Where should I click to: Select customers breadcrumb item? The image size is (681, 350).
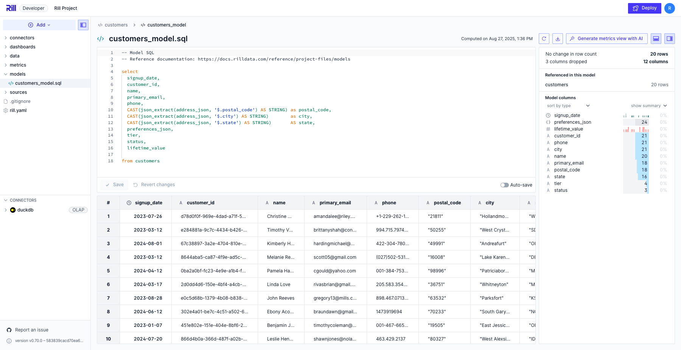tap(116, 25)
